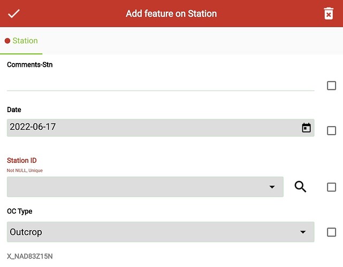
Task: Click the Comments-Stn text input line
Action: [161, 85]
